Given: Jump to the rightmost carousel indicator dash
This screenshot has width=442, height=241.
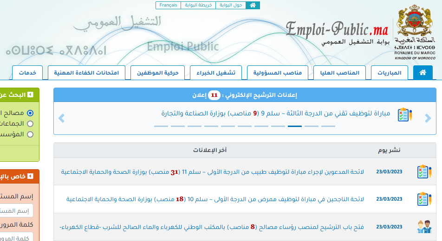Looking at the screenshot, I should tap(328, 126).
